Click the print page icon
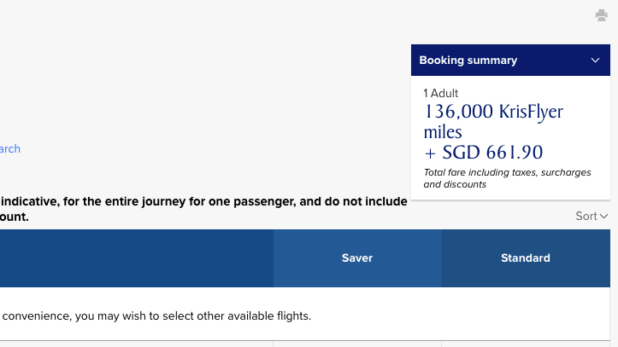This screenshot has width=618, height=347. pos(602,15)
